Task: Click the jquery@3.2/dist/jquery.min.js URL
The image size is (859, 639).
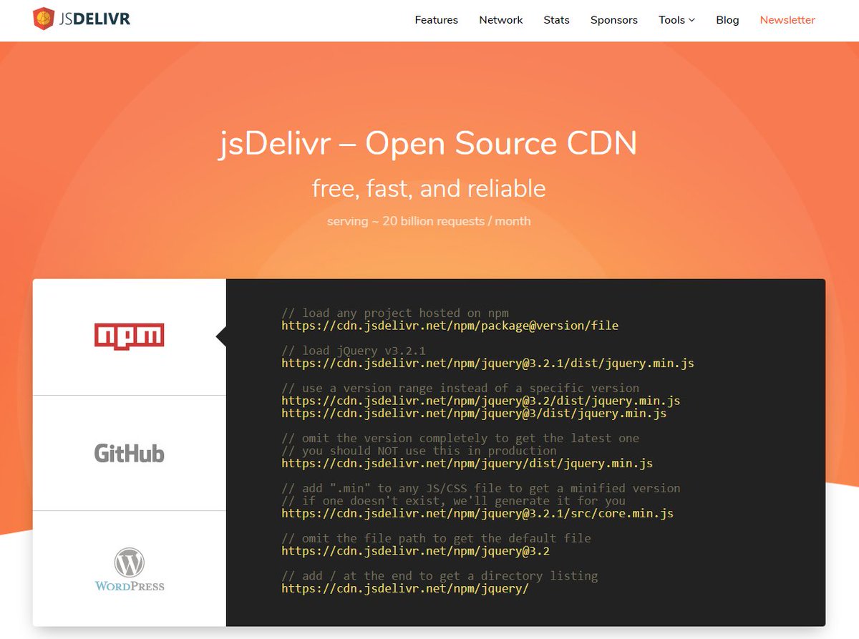Action: pyautogui.click(x=480, y=401)
